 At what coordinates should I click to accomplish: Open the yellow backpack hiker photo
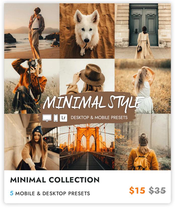[x=143, y=142]
